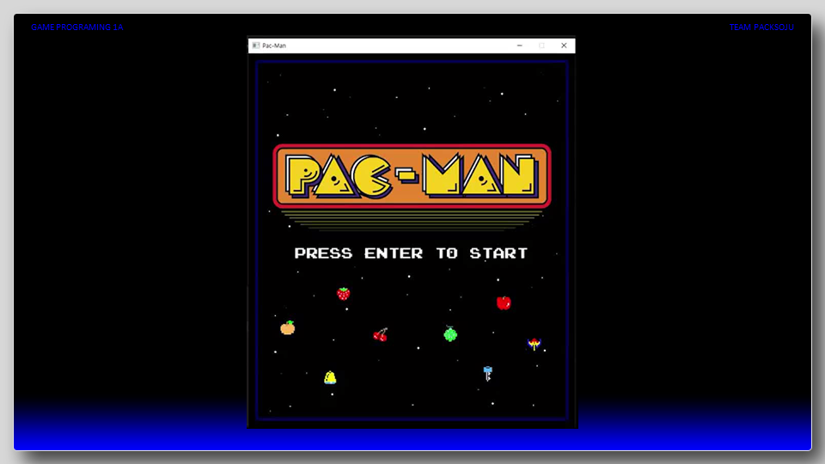Image resolution: width=825 pixels, height=464 pixels.
Task: Click the red apple sprite
Action: 504,302
